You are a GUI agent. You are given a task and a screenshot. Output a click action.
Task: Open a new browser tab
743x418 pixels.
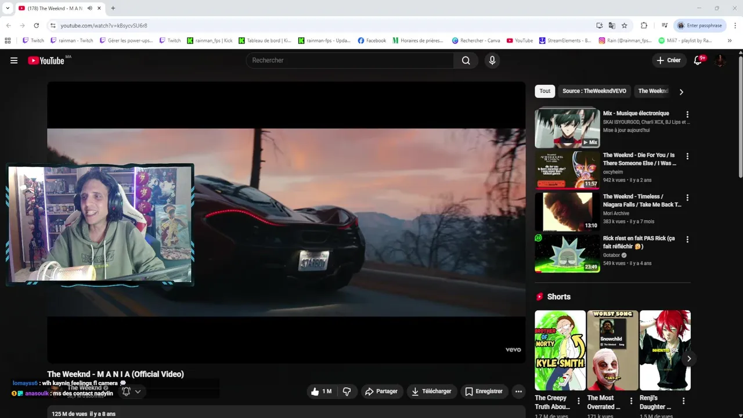click(113, 8)
